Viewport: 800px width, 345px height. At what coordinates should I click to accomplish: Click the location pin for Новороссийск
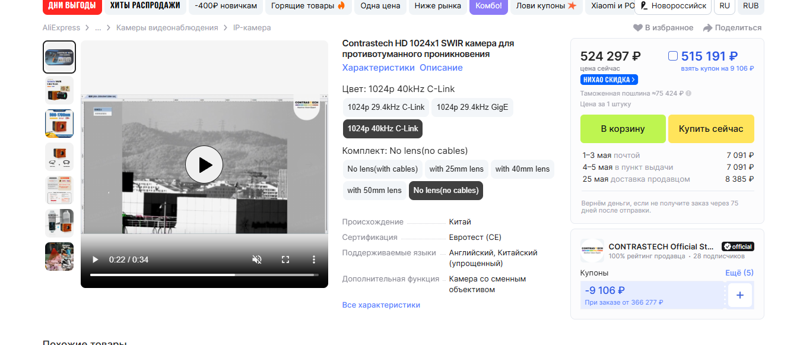pos(644,6)
